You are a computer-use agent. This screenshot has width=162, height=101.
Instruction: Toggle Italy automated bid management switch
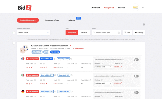(x=136, y=76)
